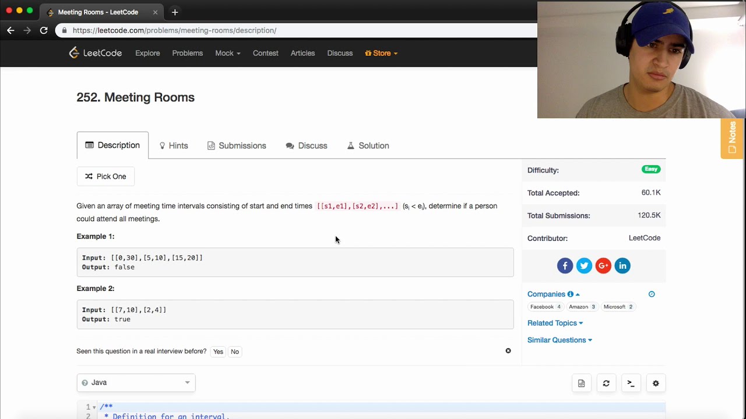Go back with browser back arrow
Screen dimensions: 746x419
[x=10, y=30]
